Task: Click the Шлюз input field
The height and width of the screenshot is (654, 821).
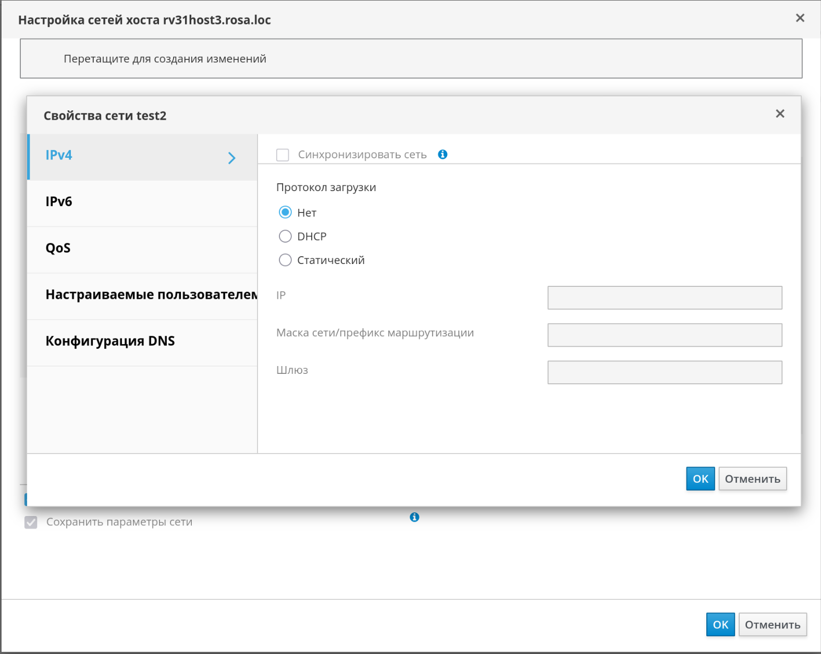Action: pos(665,373)
